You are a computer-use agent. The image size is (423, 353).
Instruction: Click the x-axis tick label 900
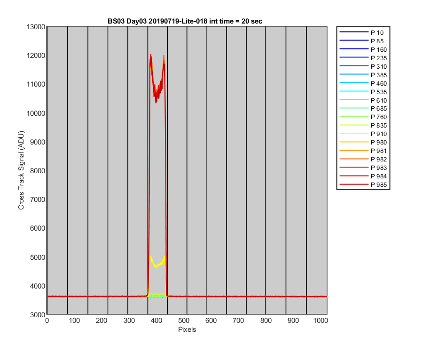(293, 321)
